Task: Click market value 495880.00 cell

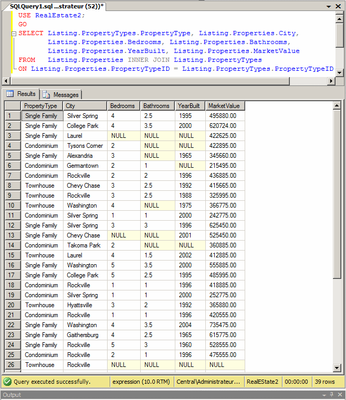Action: coord(225,116)
